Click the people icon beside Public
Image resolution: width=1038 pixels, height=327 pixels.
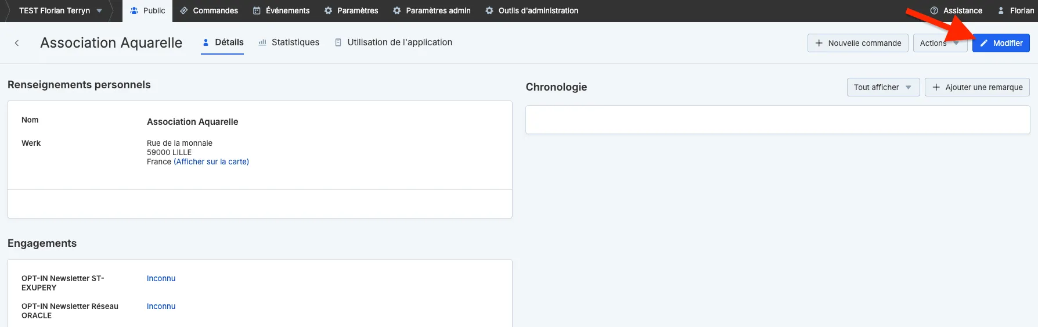point(134,10)
